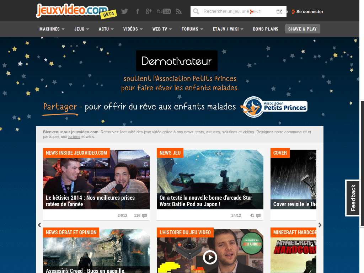Open the RSS feed icon
Image resolution: width=364 pixels, height=273 pixels.
point(178,11)
